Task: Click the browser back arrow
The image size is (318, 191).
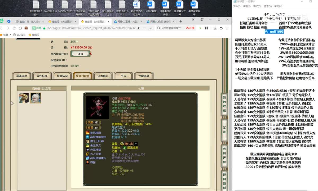Action: [2, 28]
